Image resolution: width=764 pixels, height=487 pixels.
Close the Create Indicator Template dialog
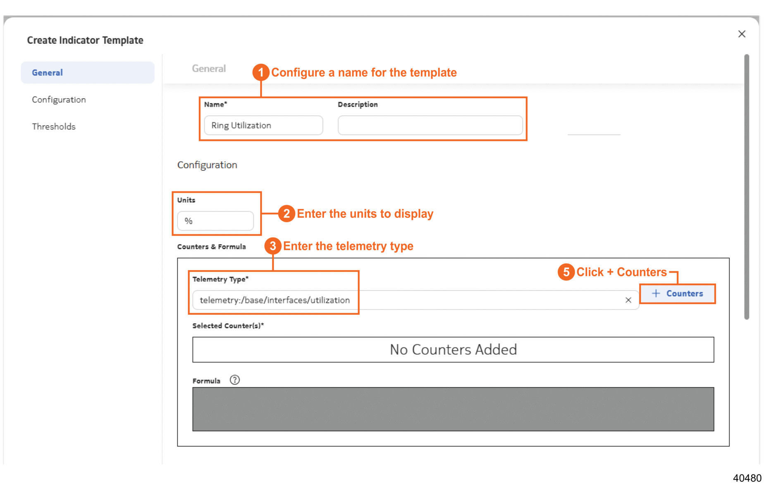[742, 34]
